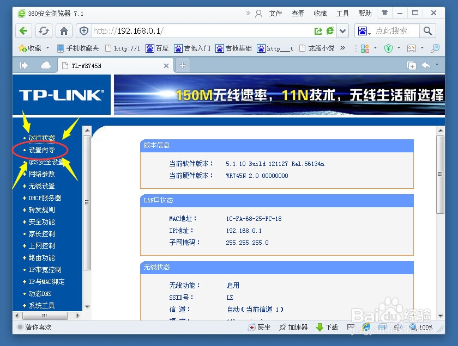The image size is (458, 346).
Task: Click the share icon in address bar
Action: (318, 31)
